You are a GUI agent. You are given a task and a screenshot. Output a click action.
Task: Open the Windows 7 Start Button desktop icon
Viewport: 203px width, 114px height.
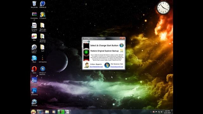coord(43,71)
